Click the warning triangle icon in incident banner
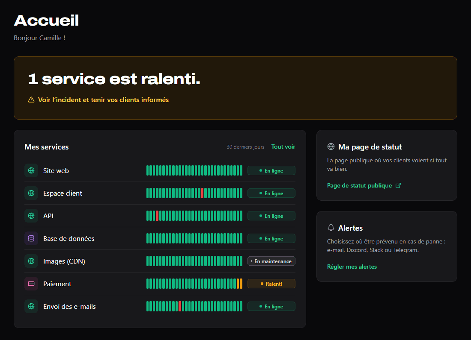This screenshot has width=471, height=340. pos(31,100)
